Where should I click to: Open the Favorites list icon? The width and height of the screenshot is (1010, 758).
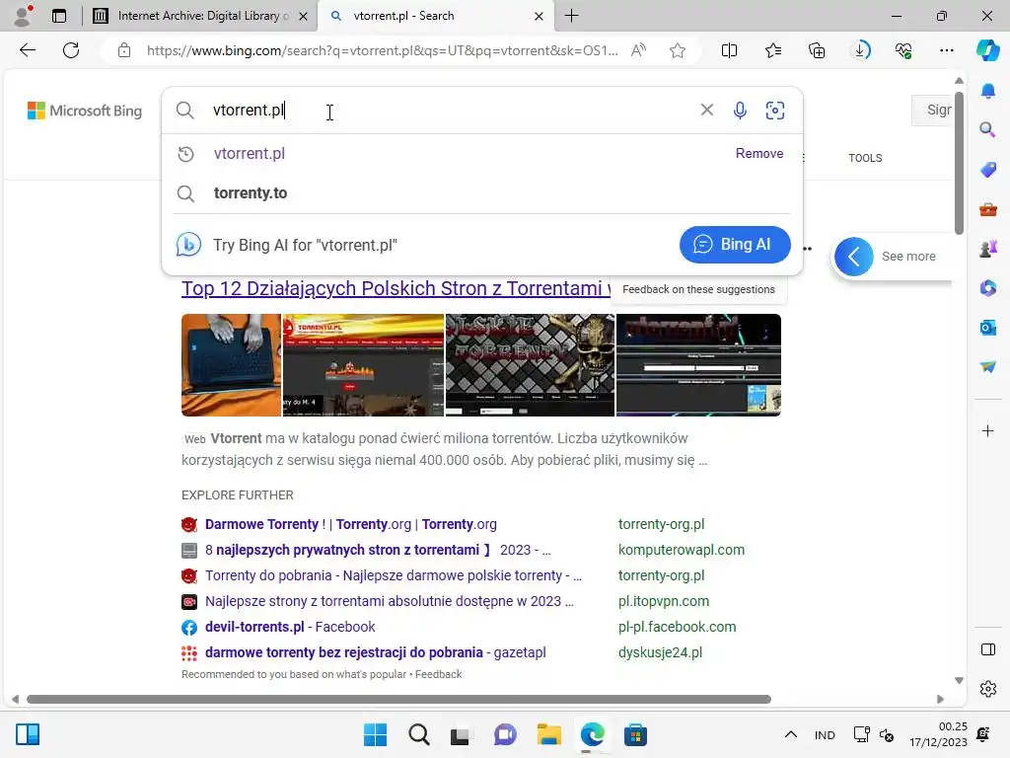pyautogui.click(x=773, y=50)
